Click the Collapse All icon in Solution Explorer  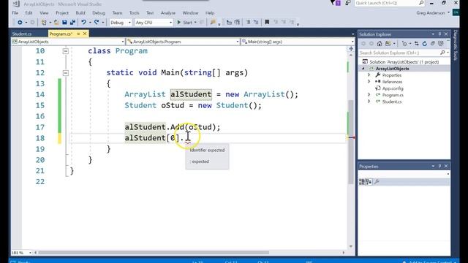[x=433, y=44]
